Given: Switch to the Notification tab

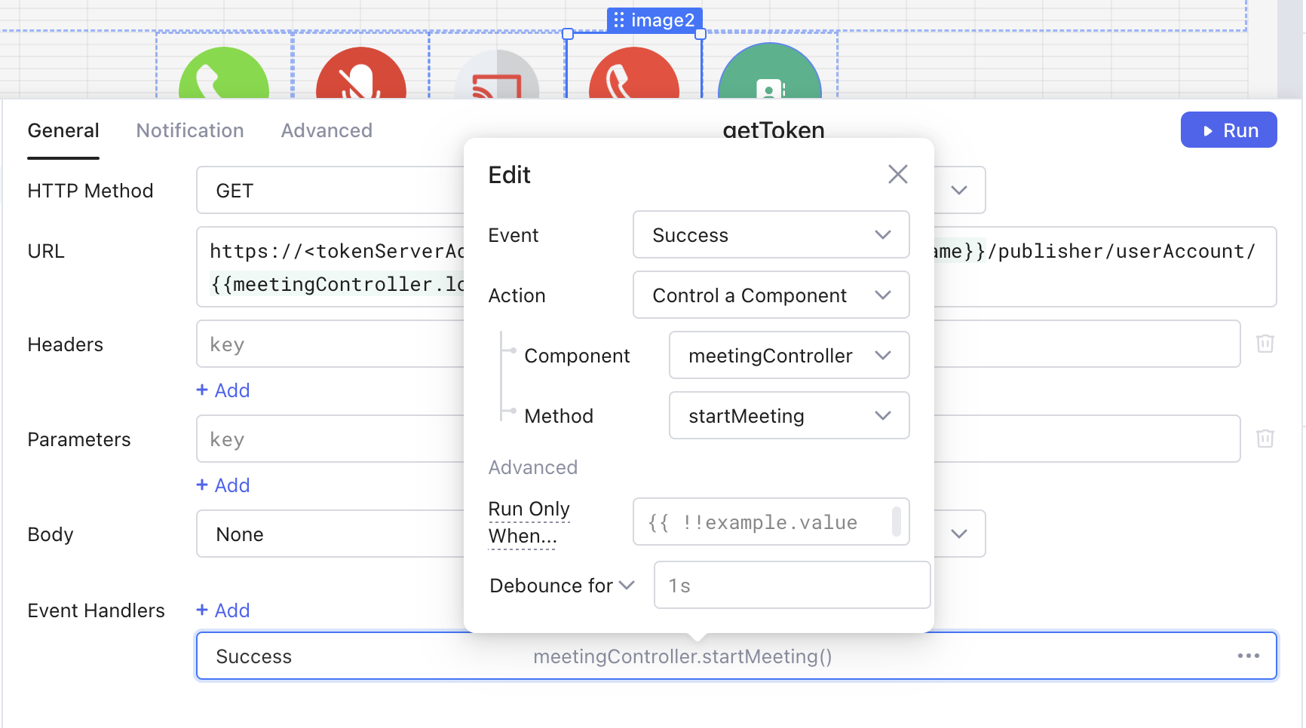Looking at the screenshot, I should 190,130.
